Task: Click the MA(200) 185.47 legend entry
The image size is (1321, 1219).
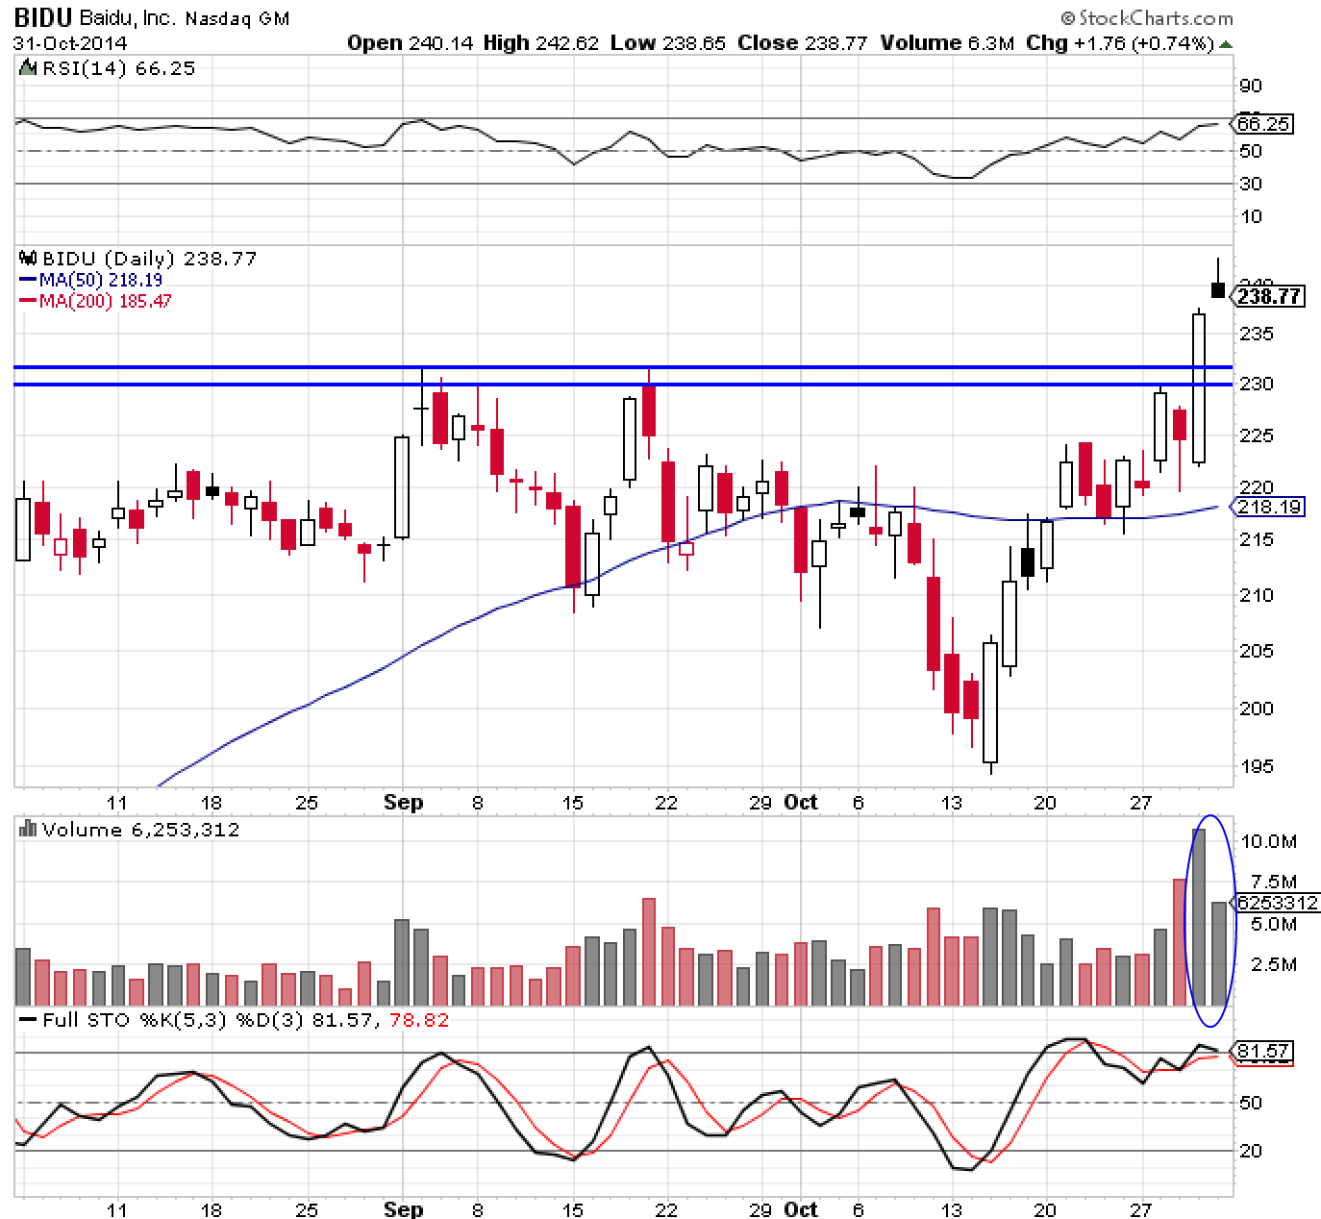Action: click(x=96, y=301)
